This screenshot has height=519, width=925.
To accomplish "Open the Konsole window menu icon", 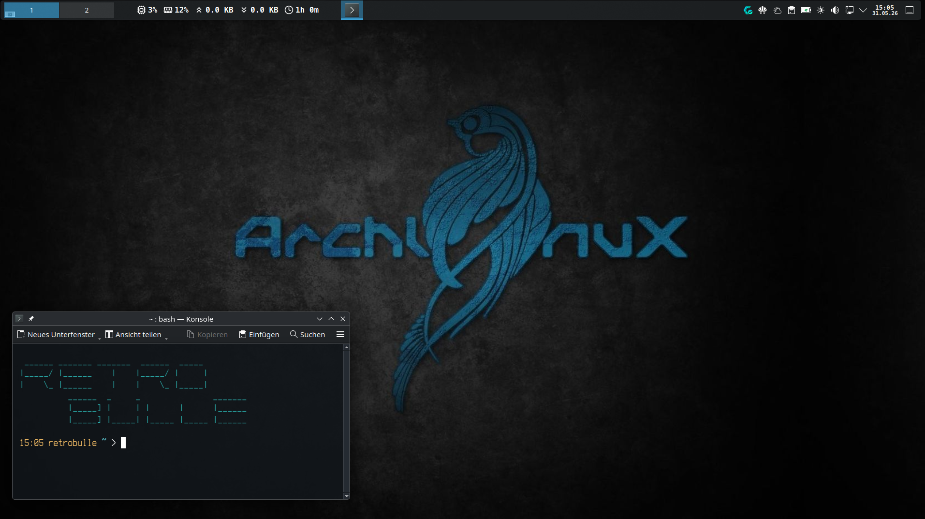I will pos(19,319).
